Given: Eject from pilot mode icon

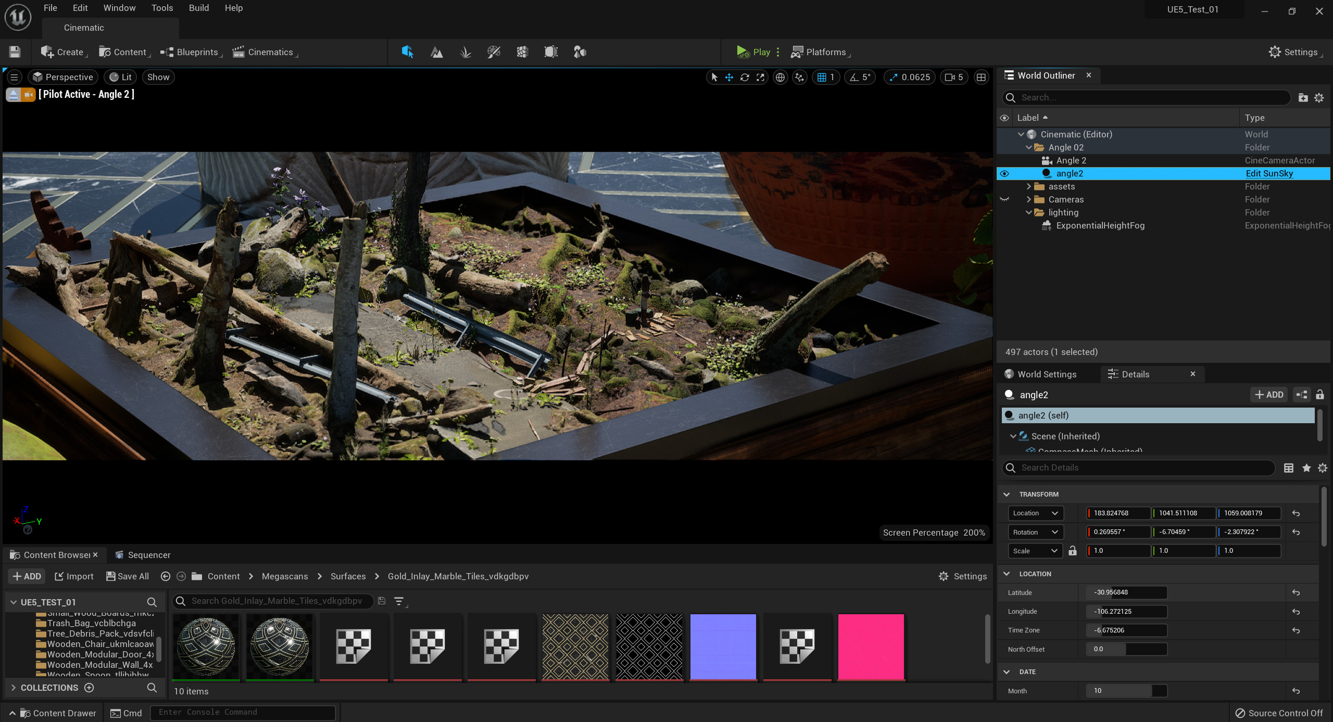Looking at the screenshot, I should tap(14, 95).
